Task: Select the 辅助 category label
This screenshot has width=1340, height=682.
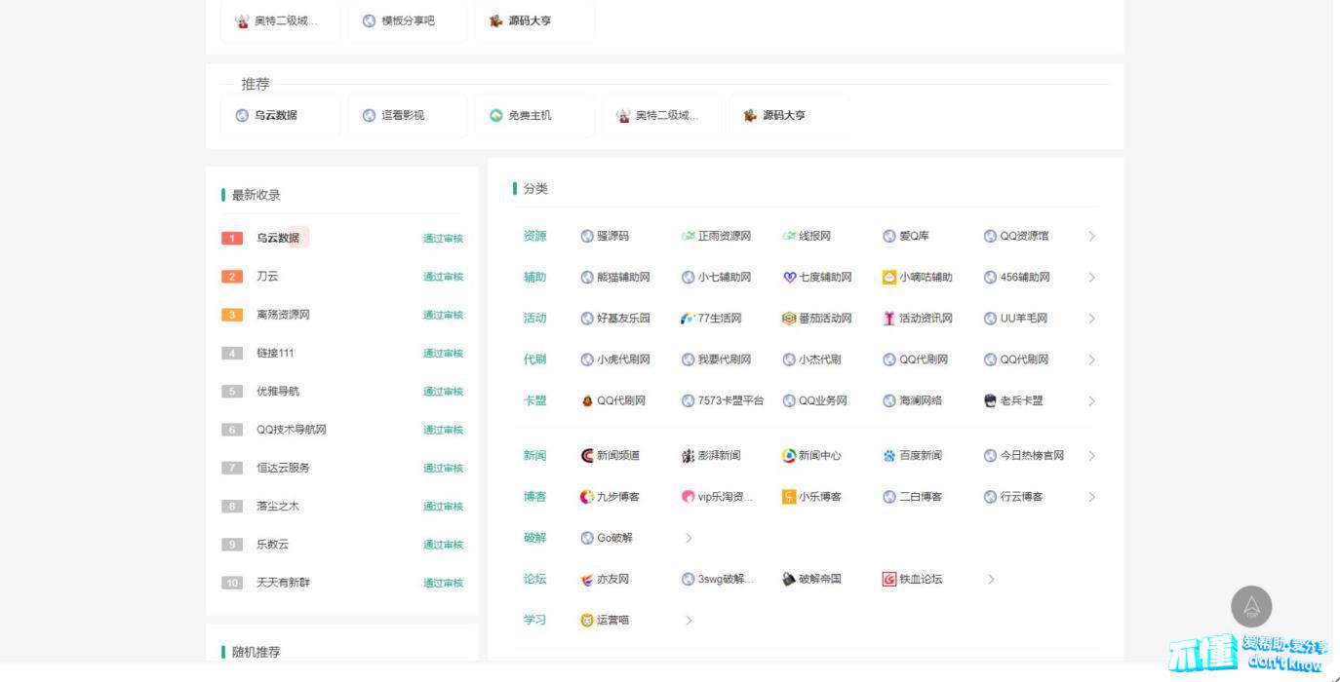Action: [x=534, y=278]
